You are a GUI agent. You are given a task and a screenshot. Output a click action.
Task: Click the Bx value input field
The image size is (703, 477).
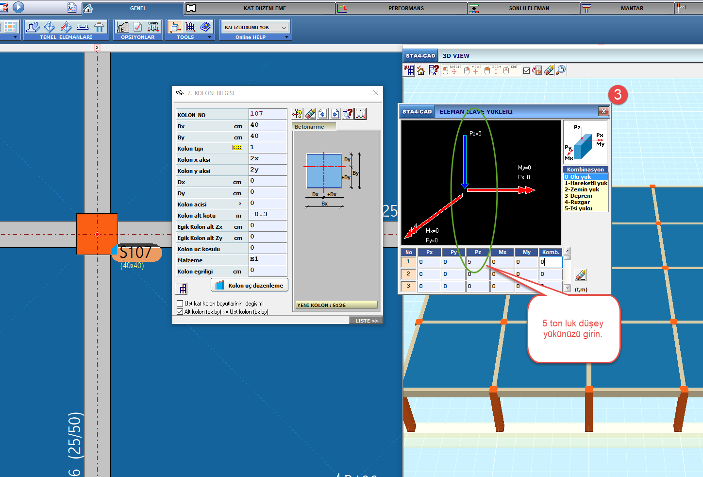[268, 125]
